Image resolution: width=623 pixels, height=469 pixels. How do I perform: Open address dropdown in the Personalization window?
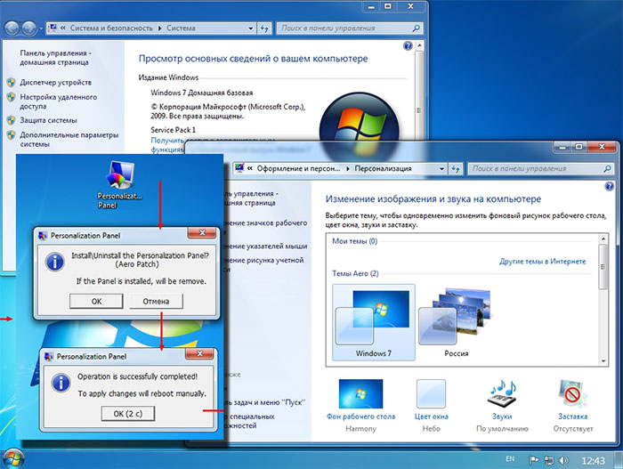[x=441, y=168]
